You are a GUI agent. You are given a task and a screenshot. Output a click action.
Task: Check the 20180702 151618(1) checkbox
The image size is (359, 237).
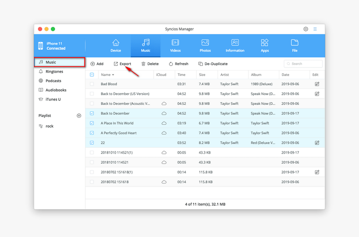92,172
